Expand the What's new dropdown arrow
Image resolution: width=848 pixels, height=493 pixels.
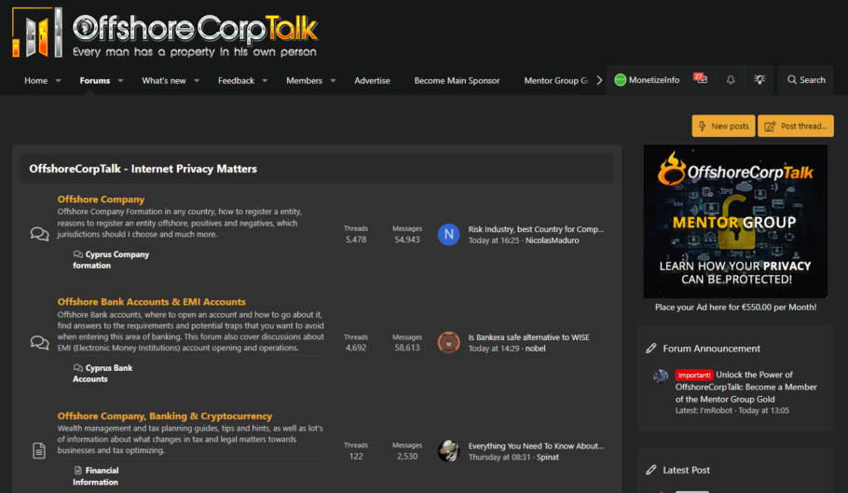click(197, 80)
